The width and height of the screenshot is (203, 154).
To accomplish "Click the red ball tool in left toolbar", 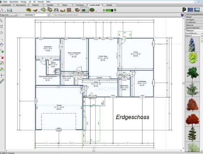I will (x=2, y=58).
